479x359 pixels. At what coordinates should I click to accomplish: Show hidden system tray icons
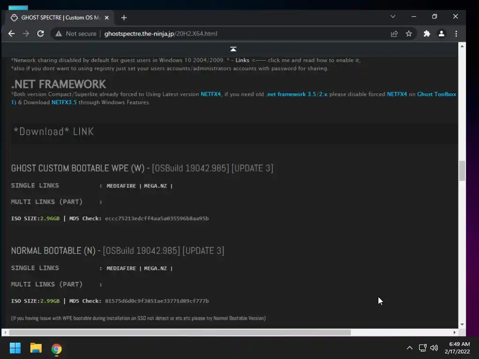click(x=410, y=348)
